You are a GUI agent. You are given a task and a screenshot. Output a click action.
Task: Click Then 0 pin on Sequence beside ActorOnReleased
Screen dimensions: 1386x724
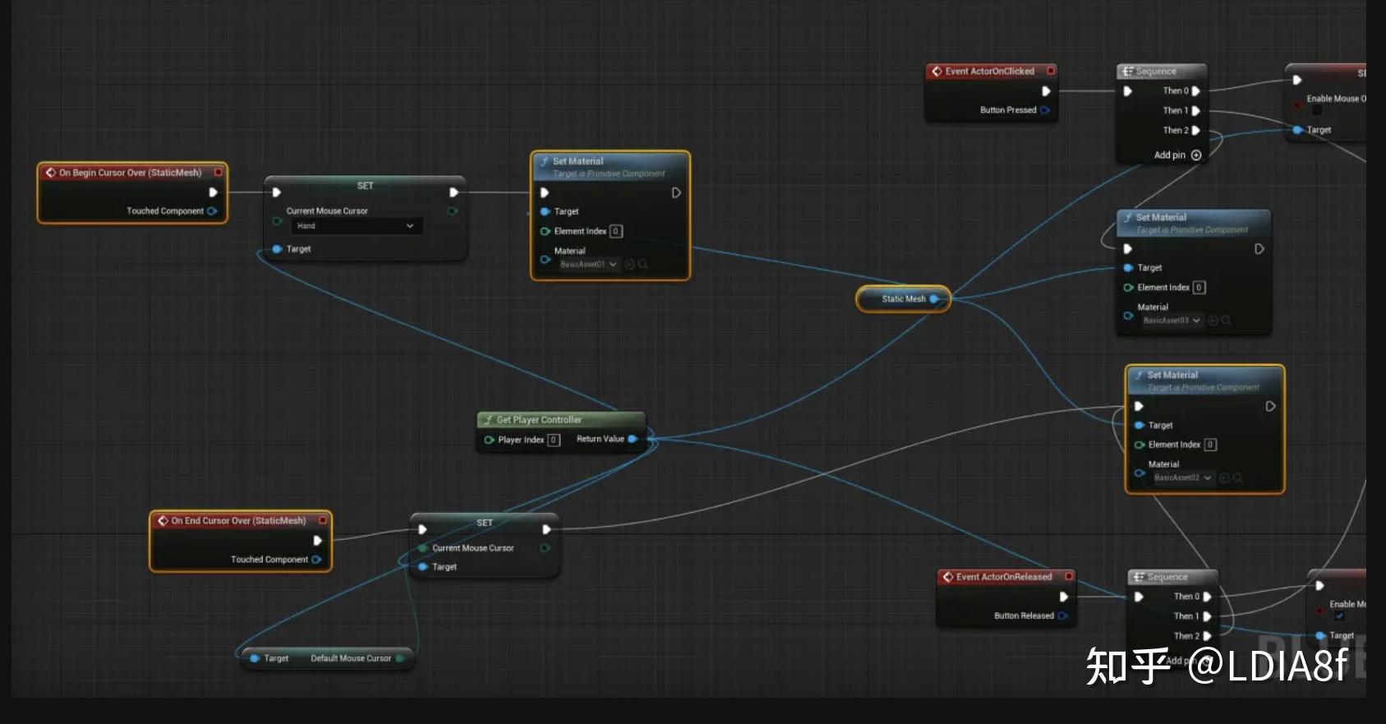(1208, 597)
